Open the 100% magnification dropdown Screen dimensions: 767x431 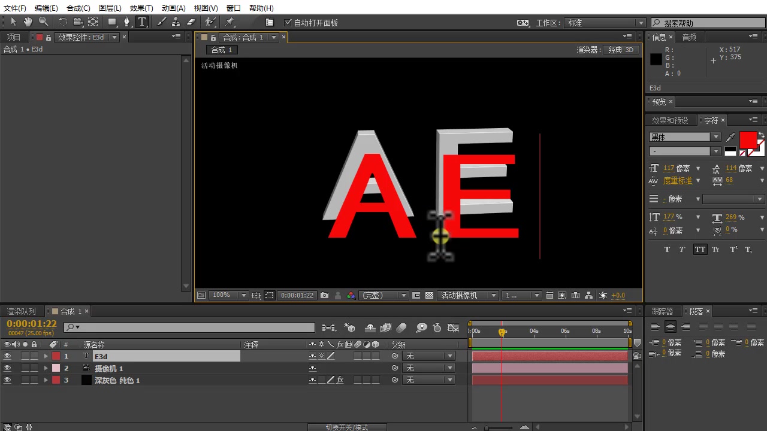(x=229, y=295)
